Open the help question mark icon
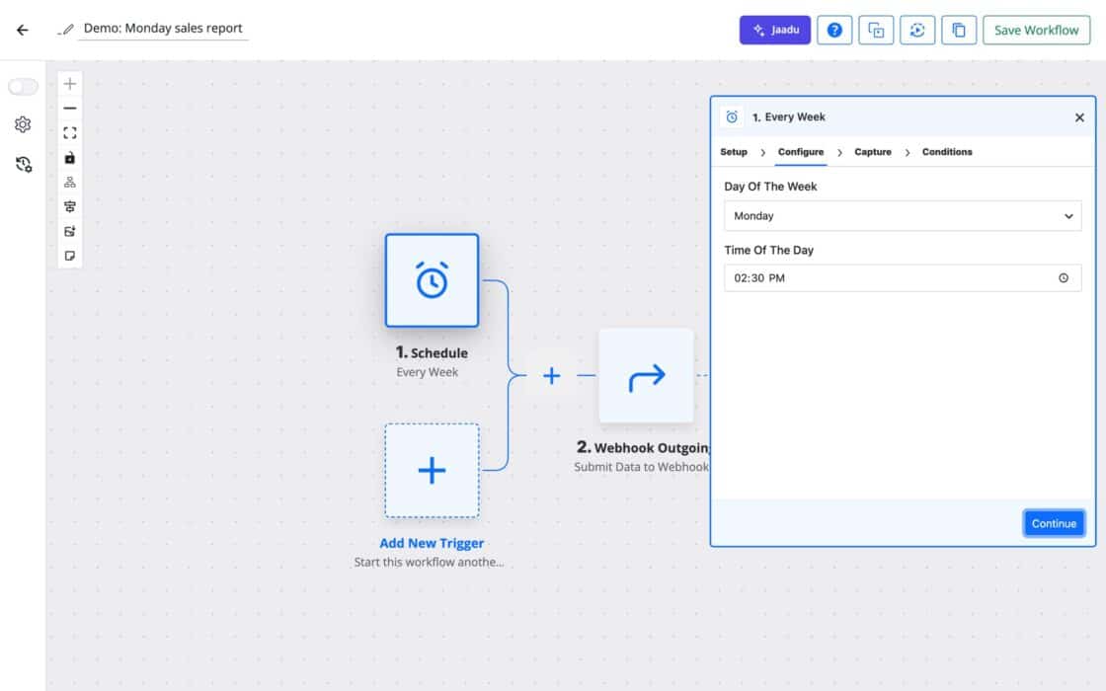The width and height of the screenshot is (1106, 691). (833, 30)
